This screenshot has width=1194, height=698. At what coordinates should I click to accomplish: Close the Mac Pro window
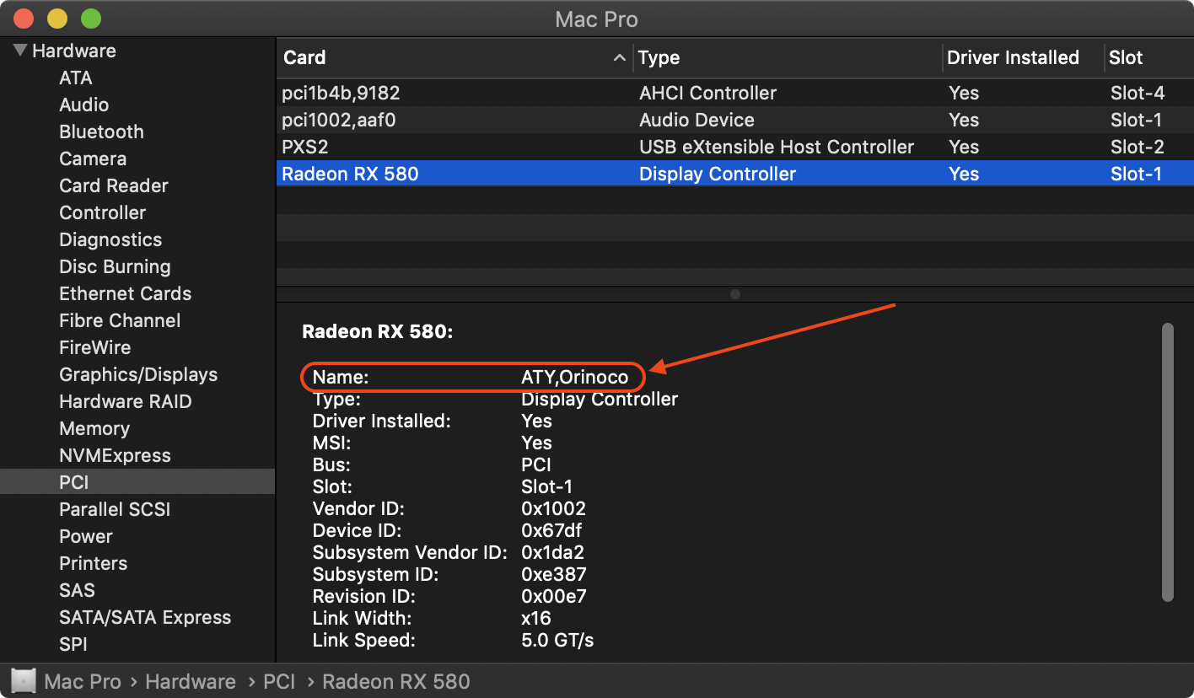point(24,19)
